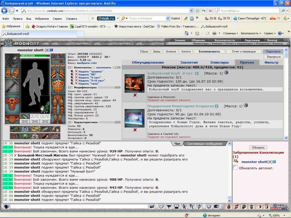This screenshot has width=291, height=218.
Task: Click the eraser clear chat icon
Action: coord(161,206)
